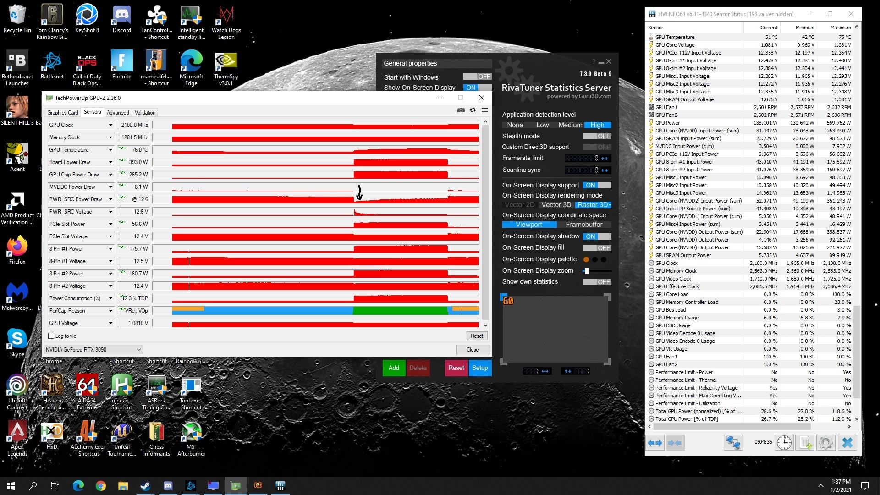
Task: Toggle Show own statistics switch
Action: (597, 282)
